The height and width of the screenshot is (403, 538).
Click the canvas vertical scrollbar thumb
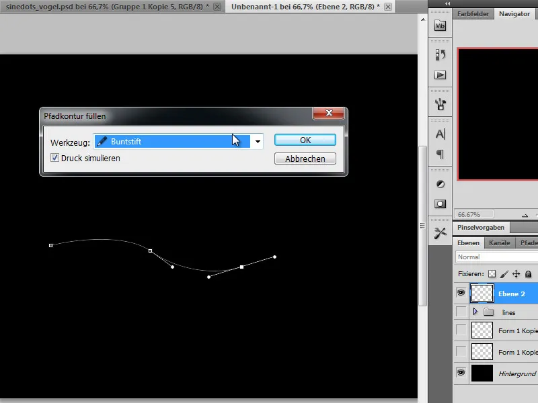click(x=423, y=226)
